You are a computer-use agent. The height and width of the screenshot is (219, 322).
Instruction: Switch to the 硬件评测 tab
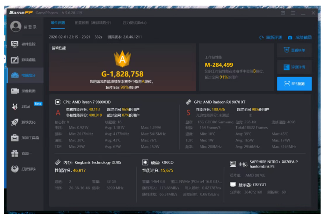58,23
